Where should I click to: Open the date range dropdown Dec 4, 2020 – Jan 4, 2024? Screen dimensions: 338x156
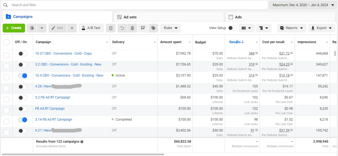coord(303,5)
